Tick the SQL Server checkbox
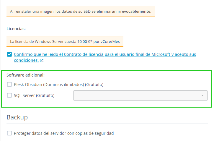This screenshot has height=141, width=214. 9,95
